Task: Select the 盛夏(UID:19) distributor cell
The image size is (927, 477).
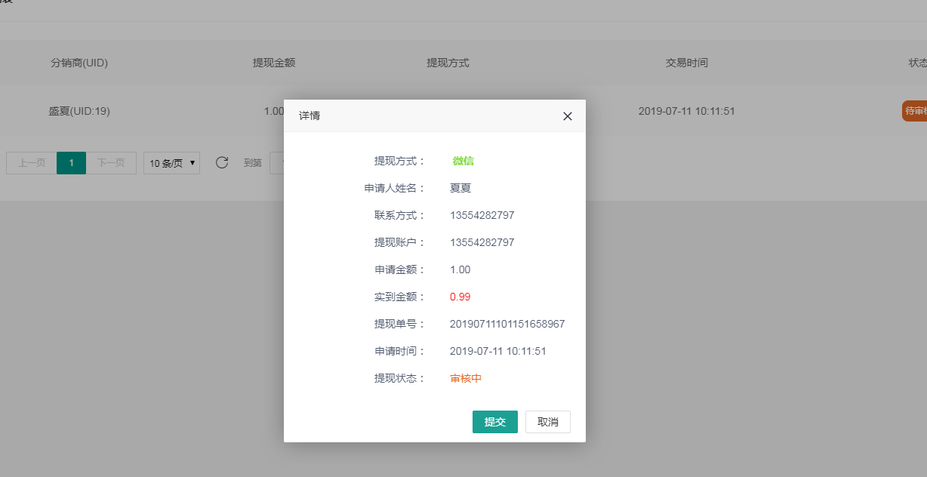Action: [79, 111]
